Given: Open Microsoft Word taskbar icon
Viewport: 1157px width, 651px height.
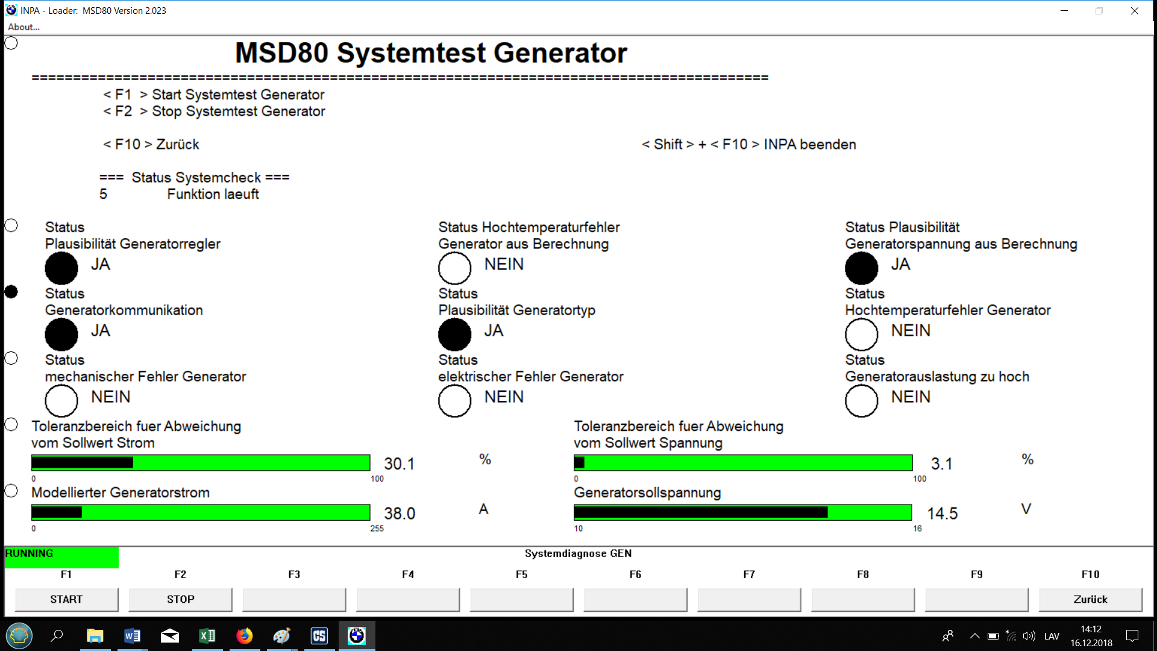Looking at the screenshot, I should [x=132, y=636].
